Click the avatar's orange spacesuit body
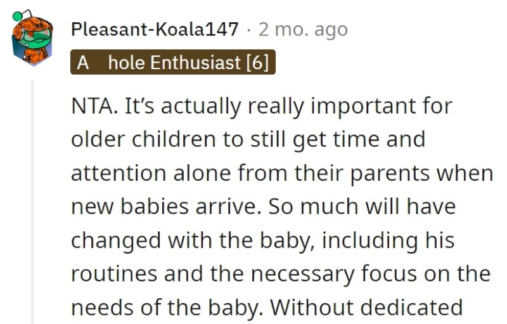This screenshot has height=324, width=507. click(36, 53)
